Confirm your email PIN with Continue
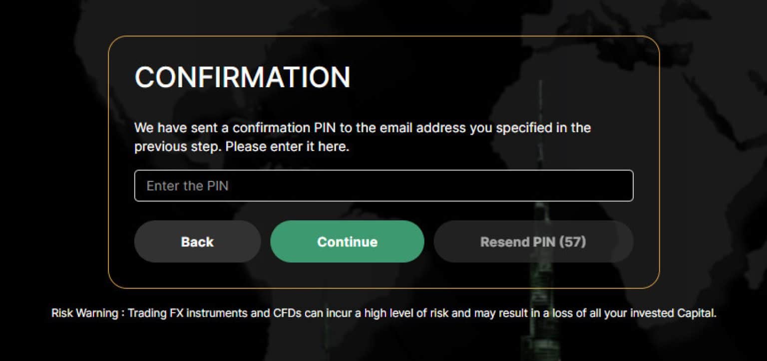Screen dimensions: 767x361 [347, 241]
